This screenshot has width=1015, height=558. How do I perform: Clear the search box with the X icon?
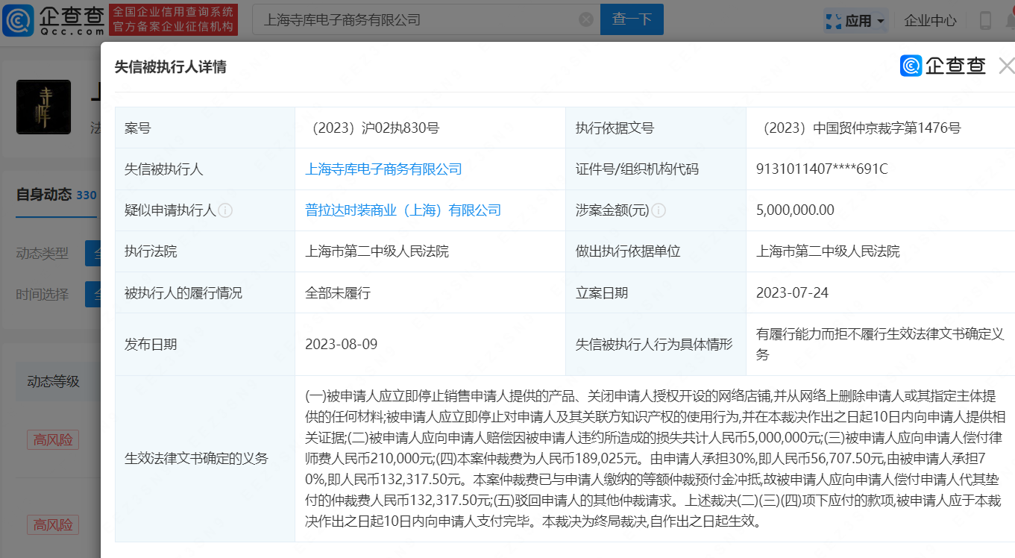(x=586, y=19)
